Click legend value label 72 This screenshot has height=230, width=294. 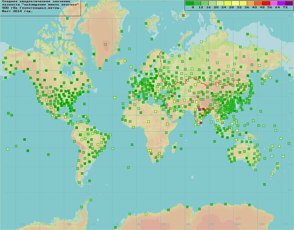click(285, 7)
